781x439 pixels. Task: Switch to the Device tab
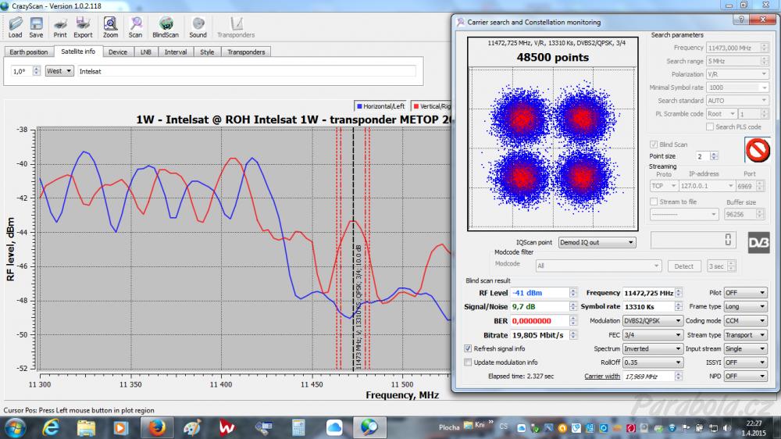point(118,52)
